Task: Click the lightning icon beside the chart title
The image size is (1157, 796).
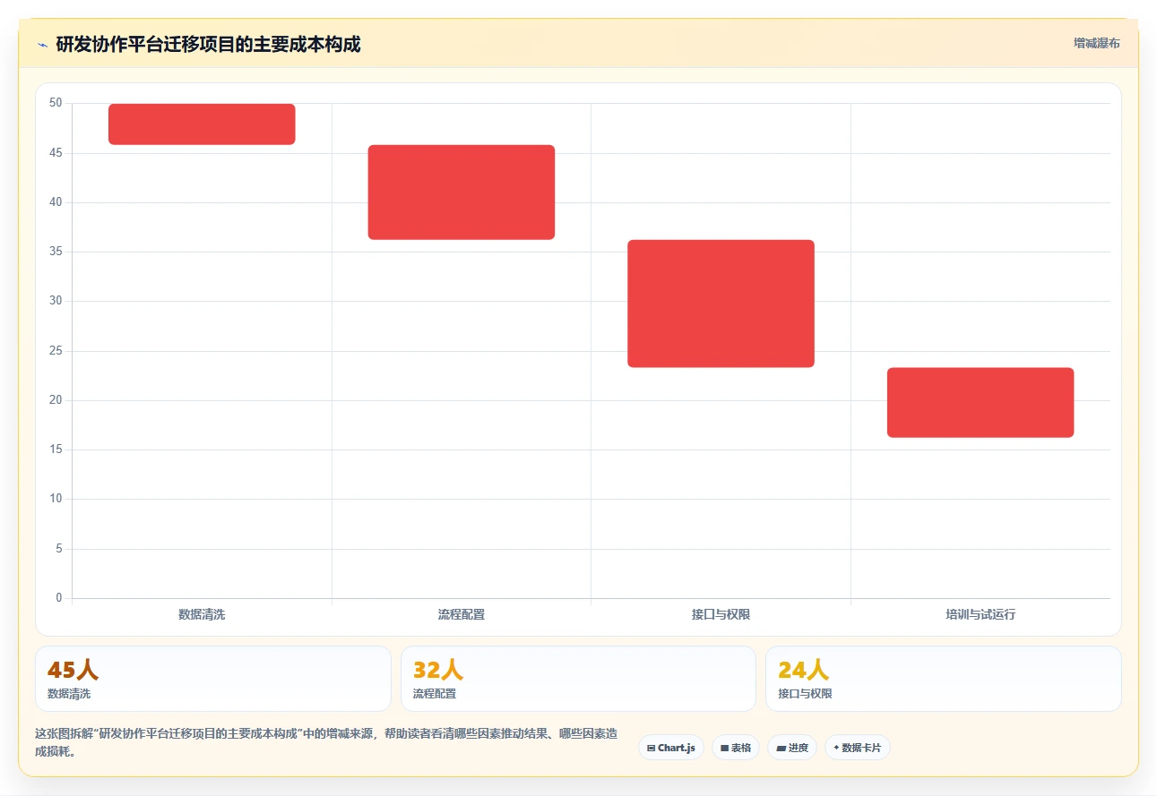Action: pyautogui.click(x=42, y=45)
